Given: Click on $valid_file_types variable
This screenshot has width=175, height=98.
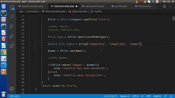Looking at the screenshot, I should (x=61, y=44).
